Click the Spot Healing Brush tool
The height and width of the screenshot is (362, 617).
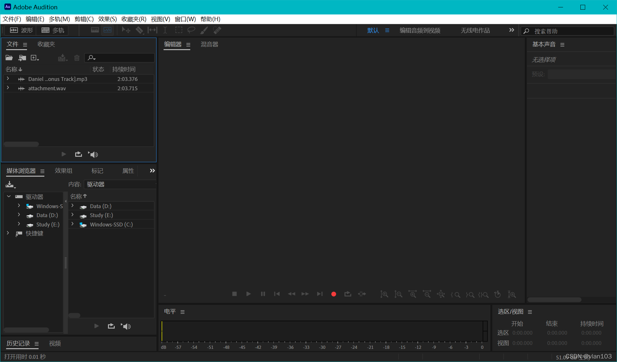[217, 30]
